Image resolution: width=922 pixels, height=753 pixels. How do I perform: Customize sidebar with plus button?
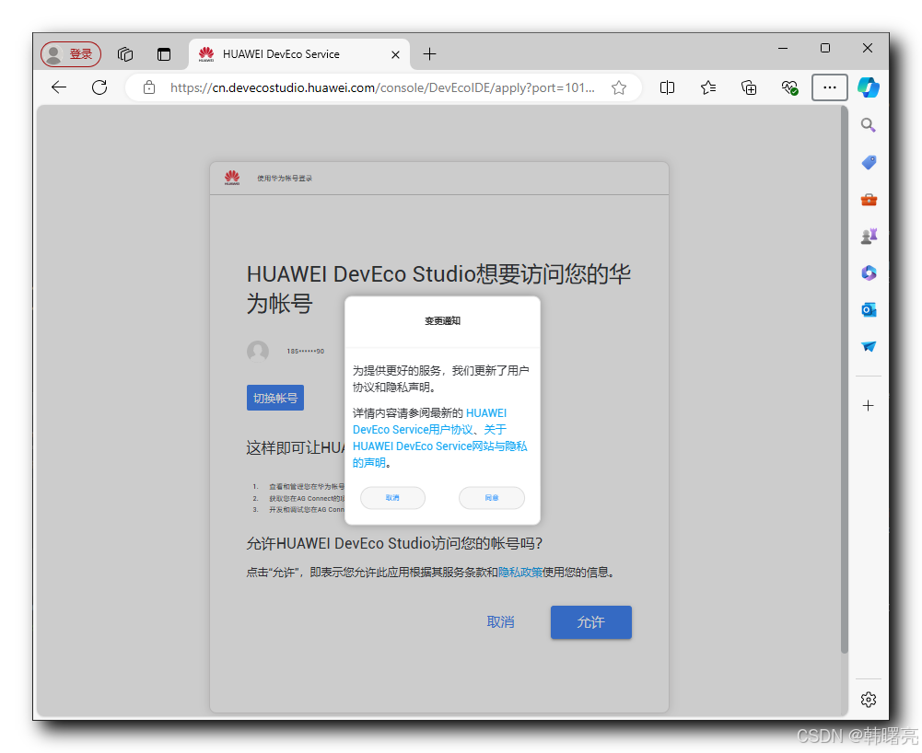click(x=869, y=406)
